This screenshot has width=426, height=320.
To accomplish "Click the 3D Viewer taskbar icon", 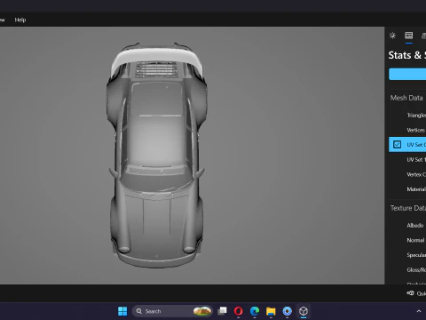I will (304, 311).
